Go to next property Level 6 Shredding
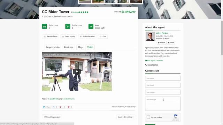 [x=126, y=117]
